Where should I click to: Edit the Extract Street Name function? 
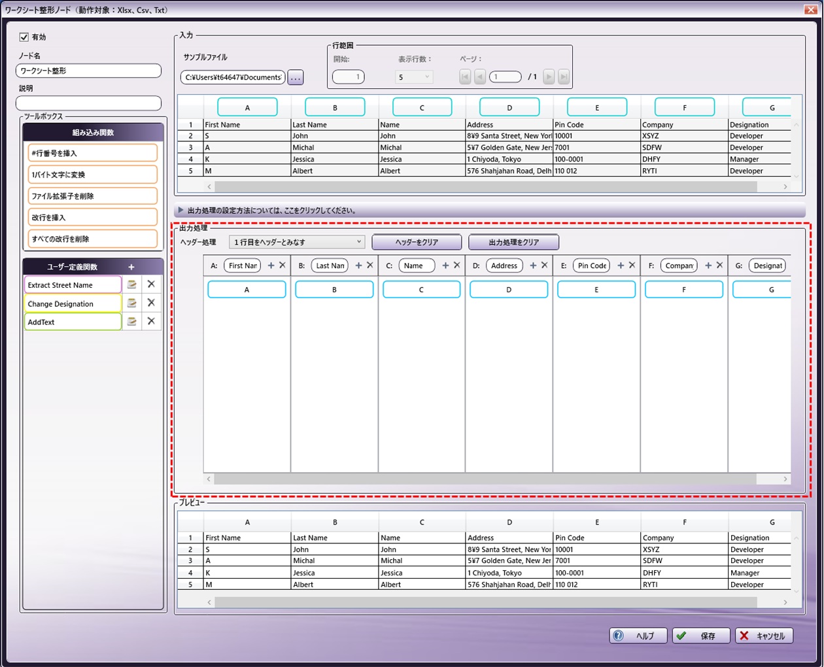pyautogui.click(x=132, y=284)
